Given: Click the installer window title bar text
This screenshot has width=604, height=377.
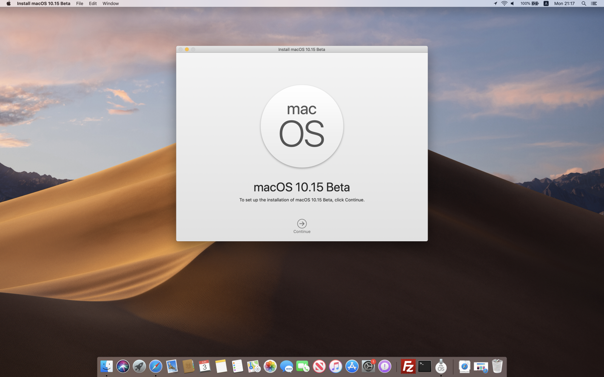Looking at the screenshot, I should (302, 49).
